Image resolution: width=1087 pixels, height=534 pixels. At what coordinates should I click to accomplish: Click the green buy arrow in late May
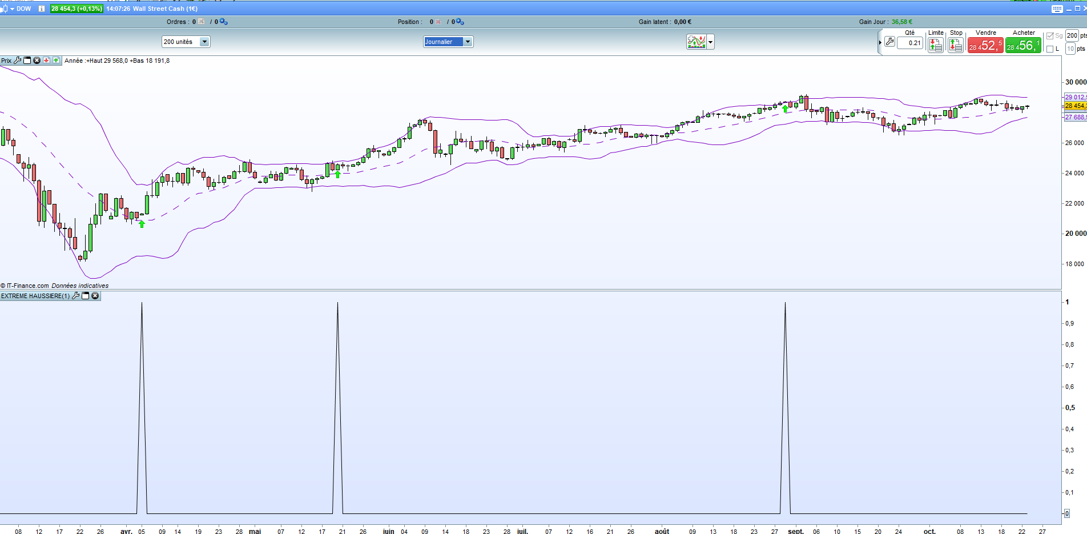[x=338, y=174]
